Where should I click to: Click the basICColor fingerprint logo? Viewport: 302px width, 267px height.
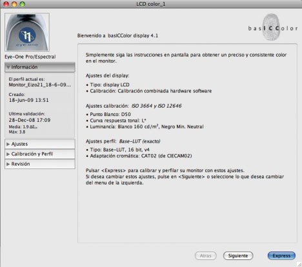(x=272, y=27)
